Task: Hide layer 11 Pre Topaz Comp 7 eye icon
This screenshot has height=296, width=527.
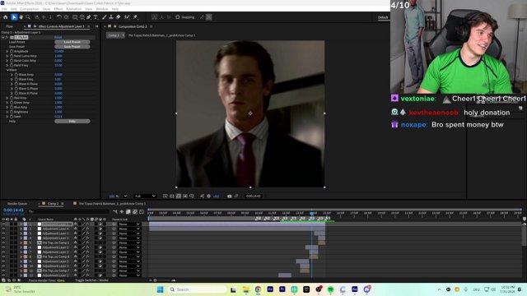Action: pyautogui.click(x=3, y=271)
